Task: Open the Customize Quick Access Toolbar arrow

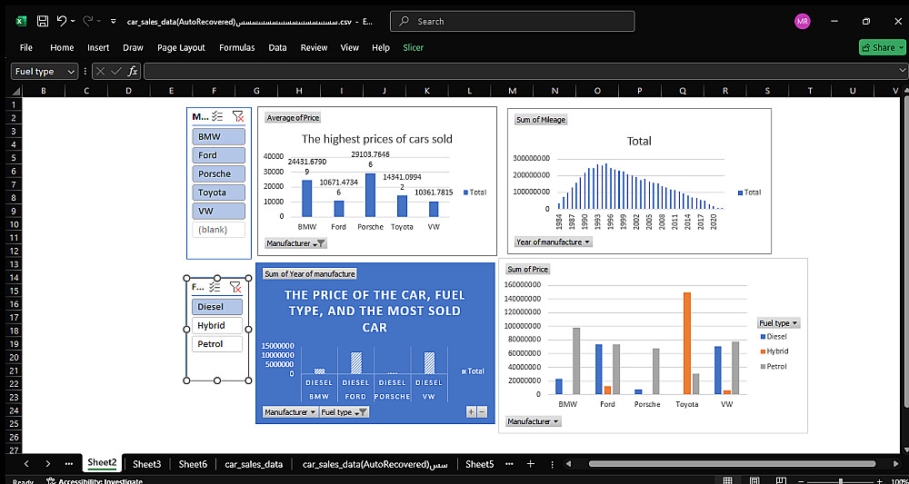Action: pyautogui.click(x=113, y=22)
